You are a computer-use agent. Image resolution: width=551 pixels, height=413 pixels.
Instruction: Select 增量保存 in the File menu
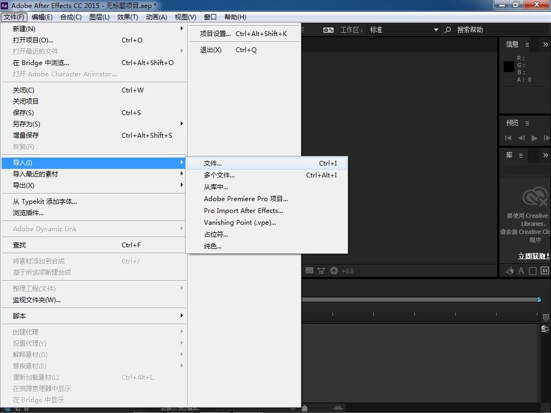tap(94, 135)
